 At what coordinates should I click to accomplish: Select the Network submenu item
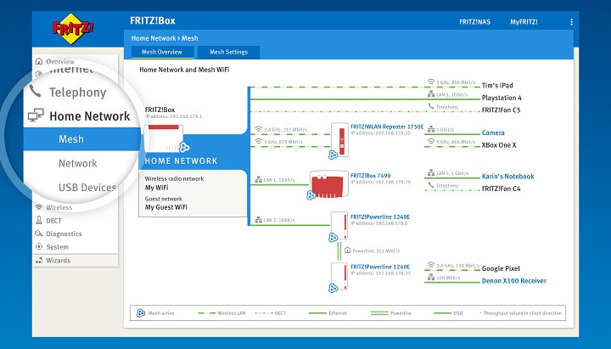78,163
